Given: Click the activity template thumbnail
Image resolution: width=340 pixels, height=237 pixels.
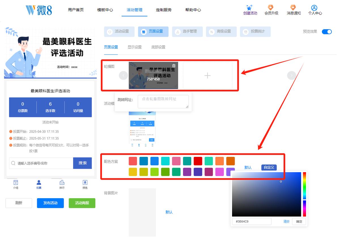Looking at the screenshot, I should click(x=142, y=129).
